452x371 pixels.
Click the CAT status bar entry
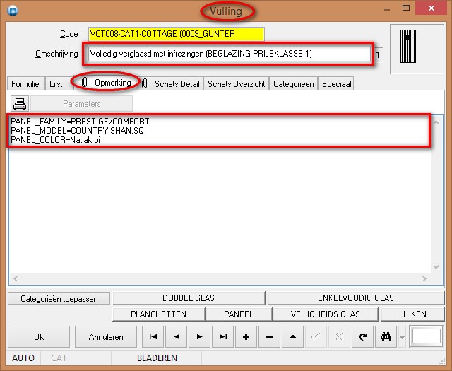59,358
